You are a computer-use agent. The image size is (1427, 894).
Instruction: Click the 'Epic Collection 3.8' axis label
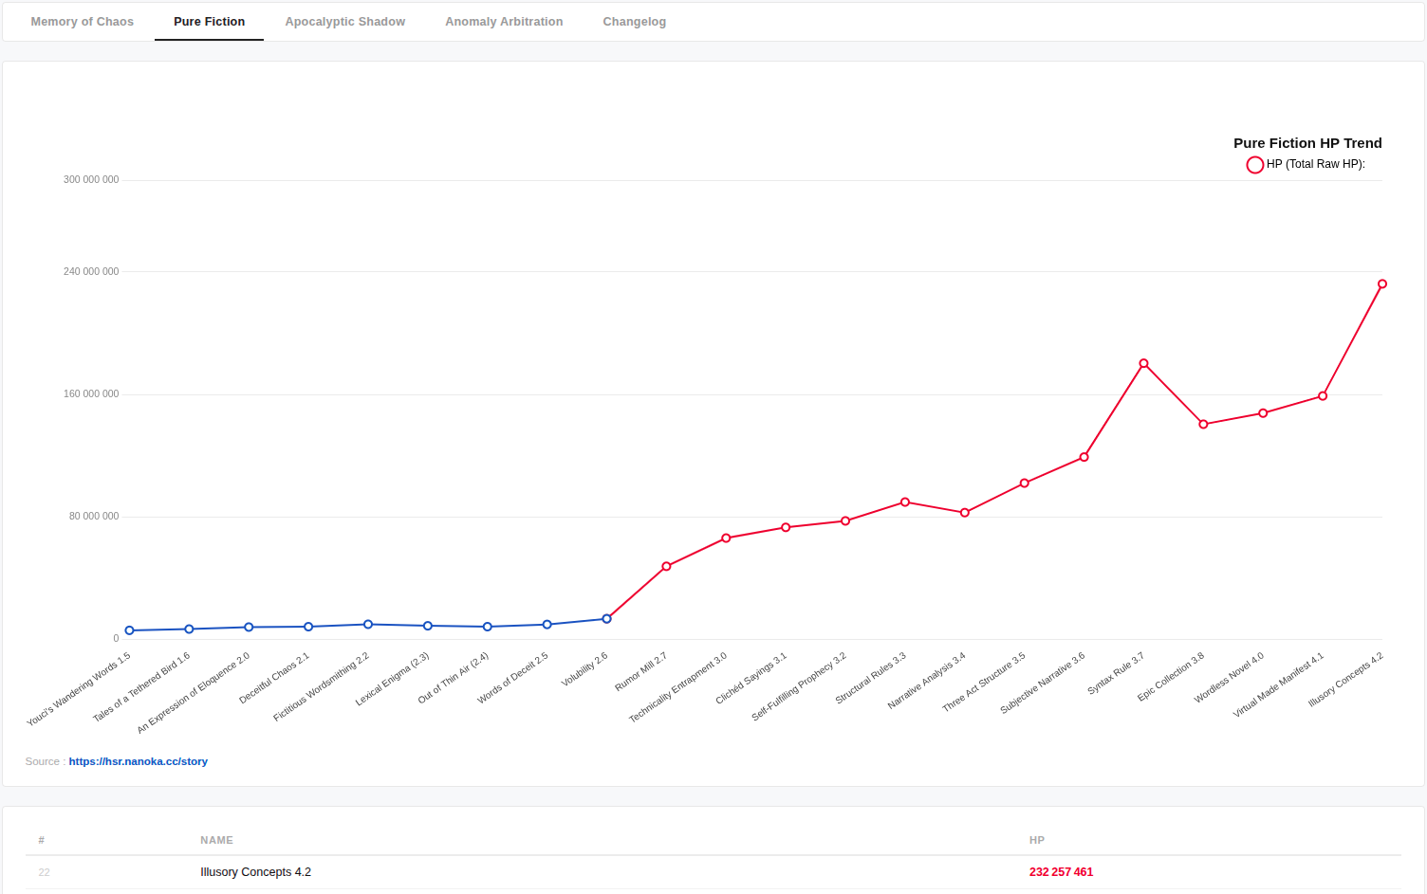[1172, 677]
